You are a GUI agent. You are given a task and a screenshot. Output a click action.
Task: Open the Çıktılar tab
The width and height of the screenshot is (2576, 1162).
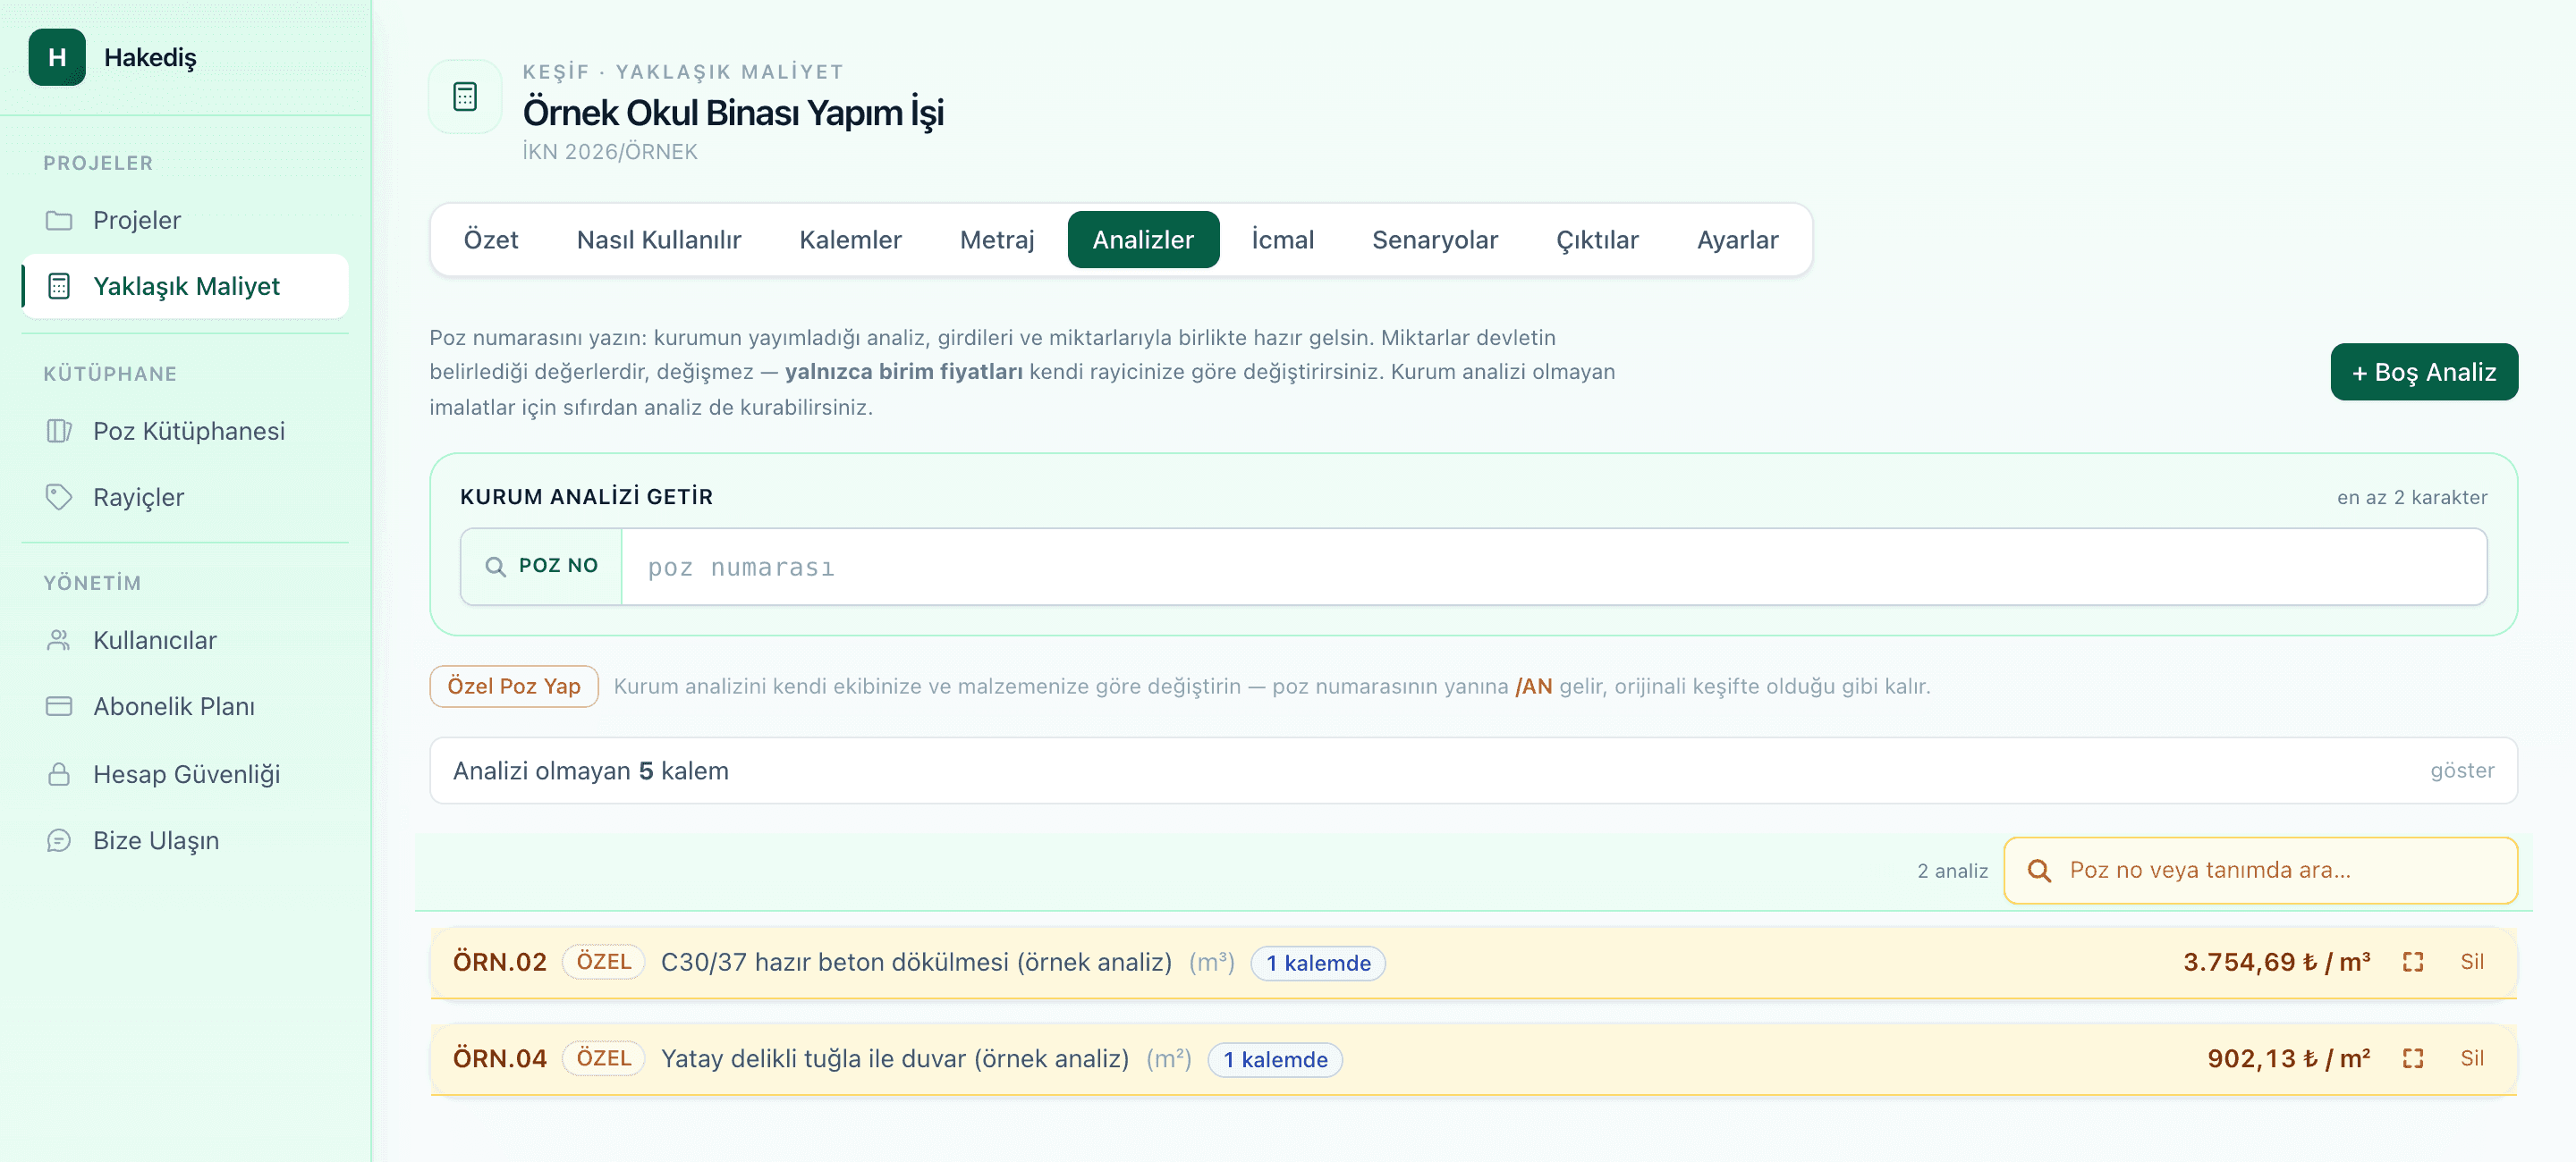pyautogui.click(x=1597, y=240)
